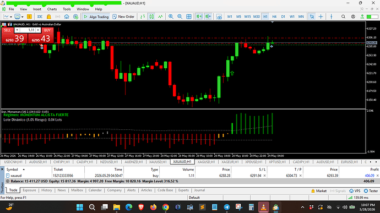Open the Insert menu
This screenshot has height=213, width=380.
(x=37, y=9)
